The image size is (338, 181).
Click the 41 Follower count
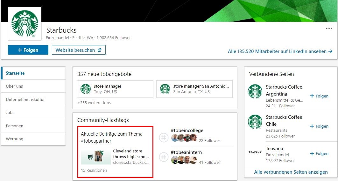click(209, 163)
